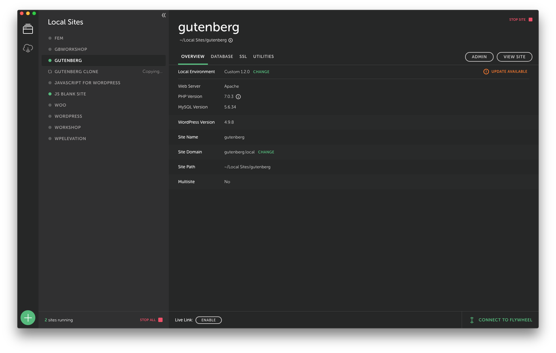Click the ADMIN button
Screen dimensions: 556x353
(x=479, y=56)
